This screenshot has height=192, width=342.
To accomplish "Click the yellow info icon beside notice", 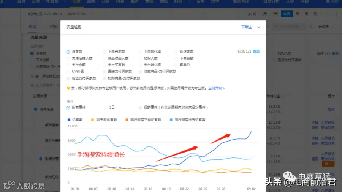I will tap(68, 88).
